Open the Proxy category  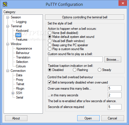pyautogui.click(x=20, y=80)
